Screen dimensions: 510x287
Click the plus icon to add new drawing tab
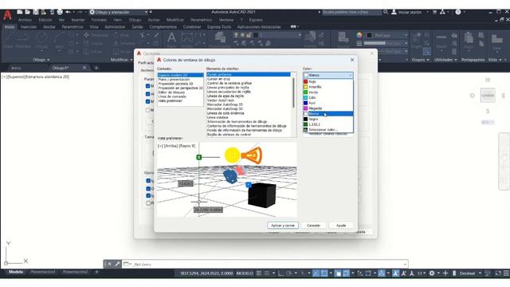(x=96, y=68)
